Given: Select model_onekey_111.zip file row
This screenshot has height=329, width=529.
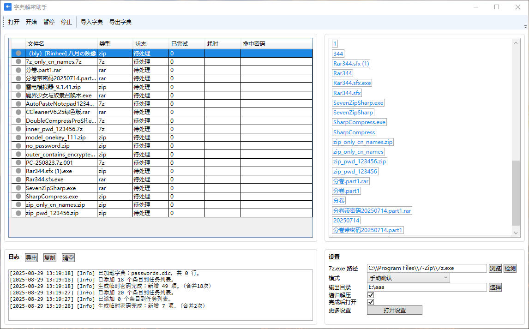Looking at the screenshot, I should [162, 137].
